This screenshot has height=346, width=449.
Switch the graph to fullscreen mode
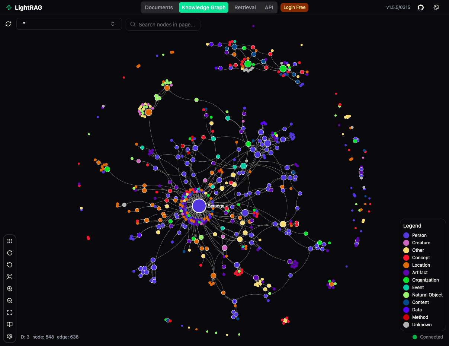pyautogui.click(x=10, y=312)
